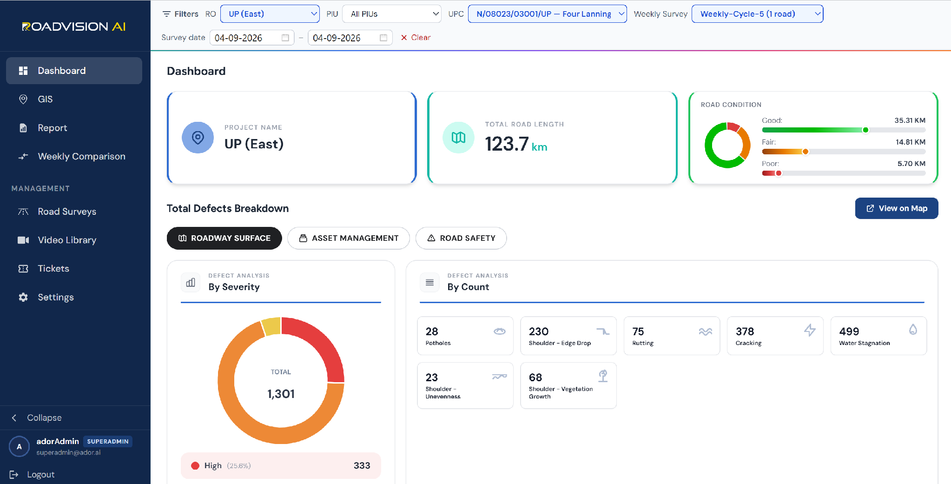
Task: Click the Road Surveys road icon
Action: 23,212
